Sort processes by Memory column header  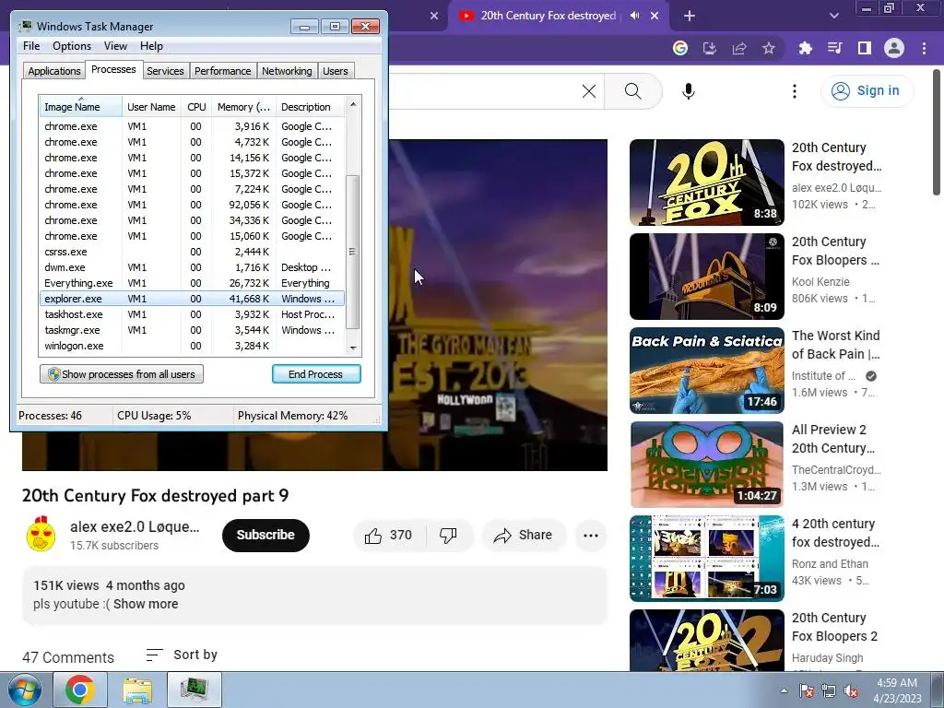[243, 107]
